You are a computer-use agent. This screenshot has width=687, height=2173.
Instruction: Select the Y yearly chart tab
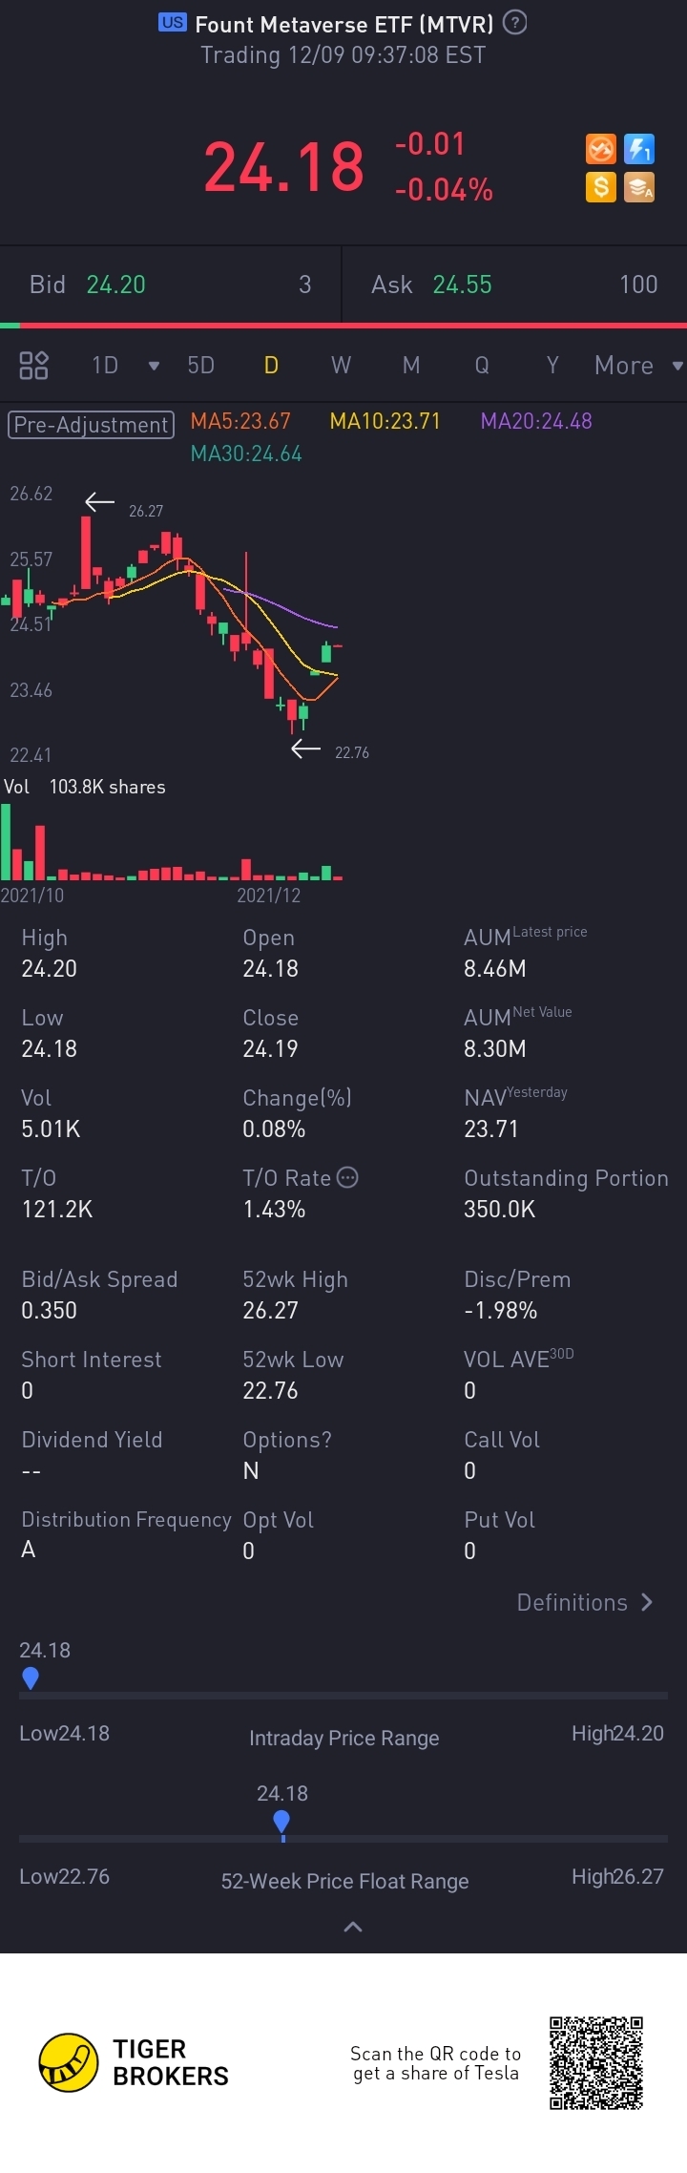552,366
